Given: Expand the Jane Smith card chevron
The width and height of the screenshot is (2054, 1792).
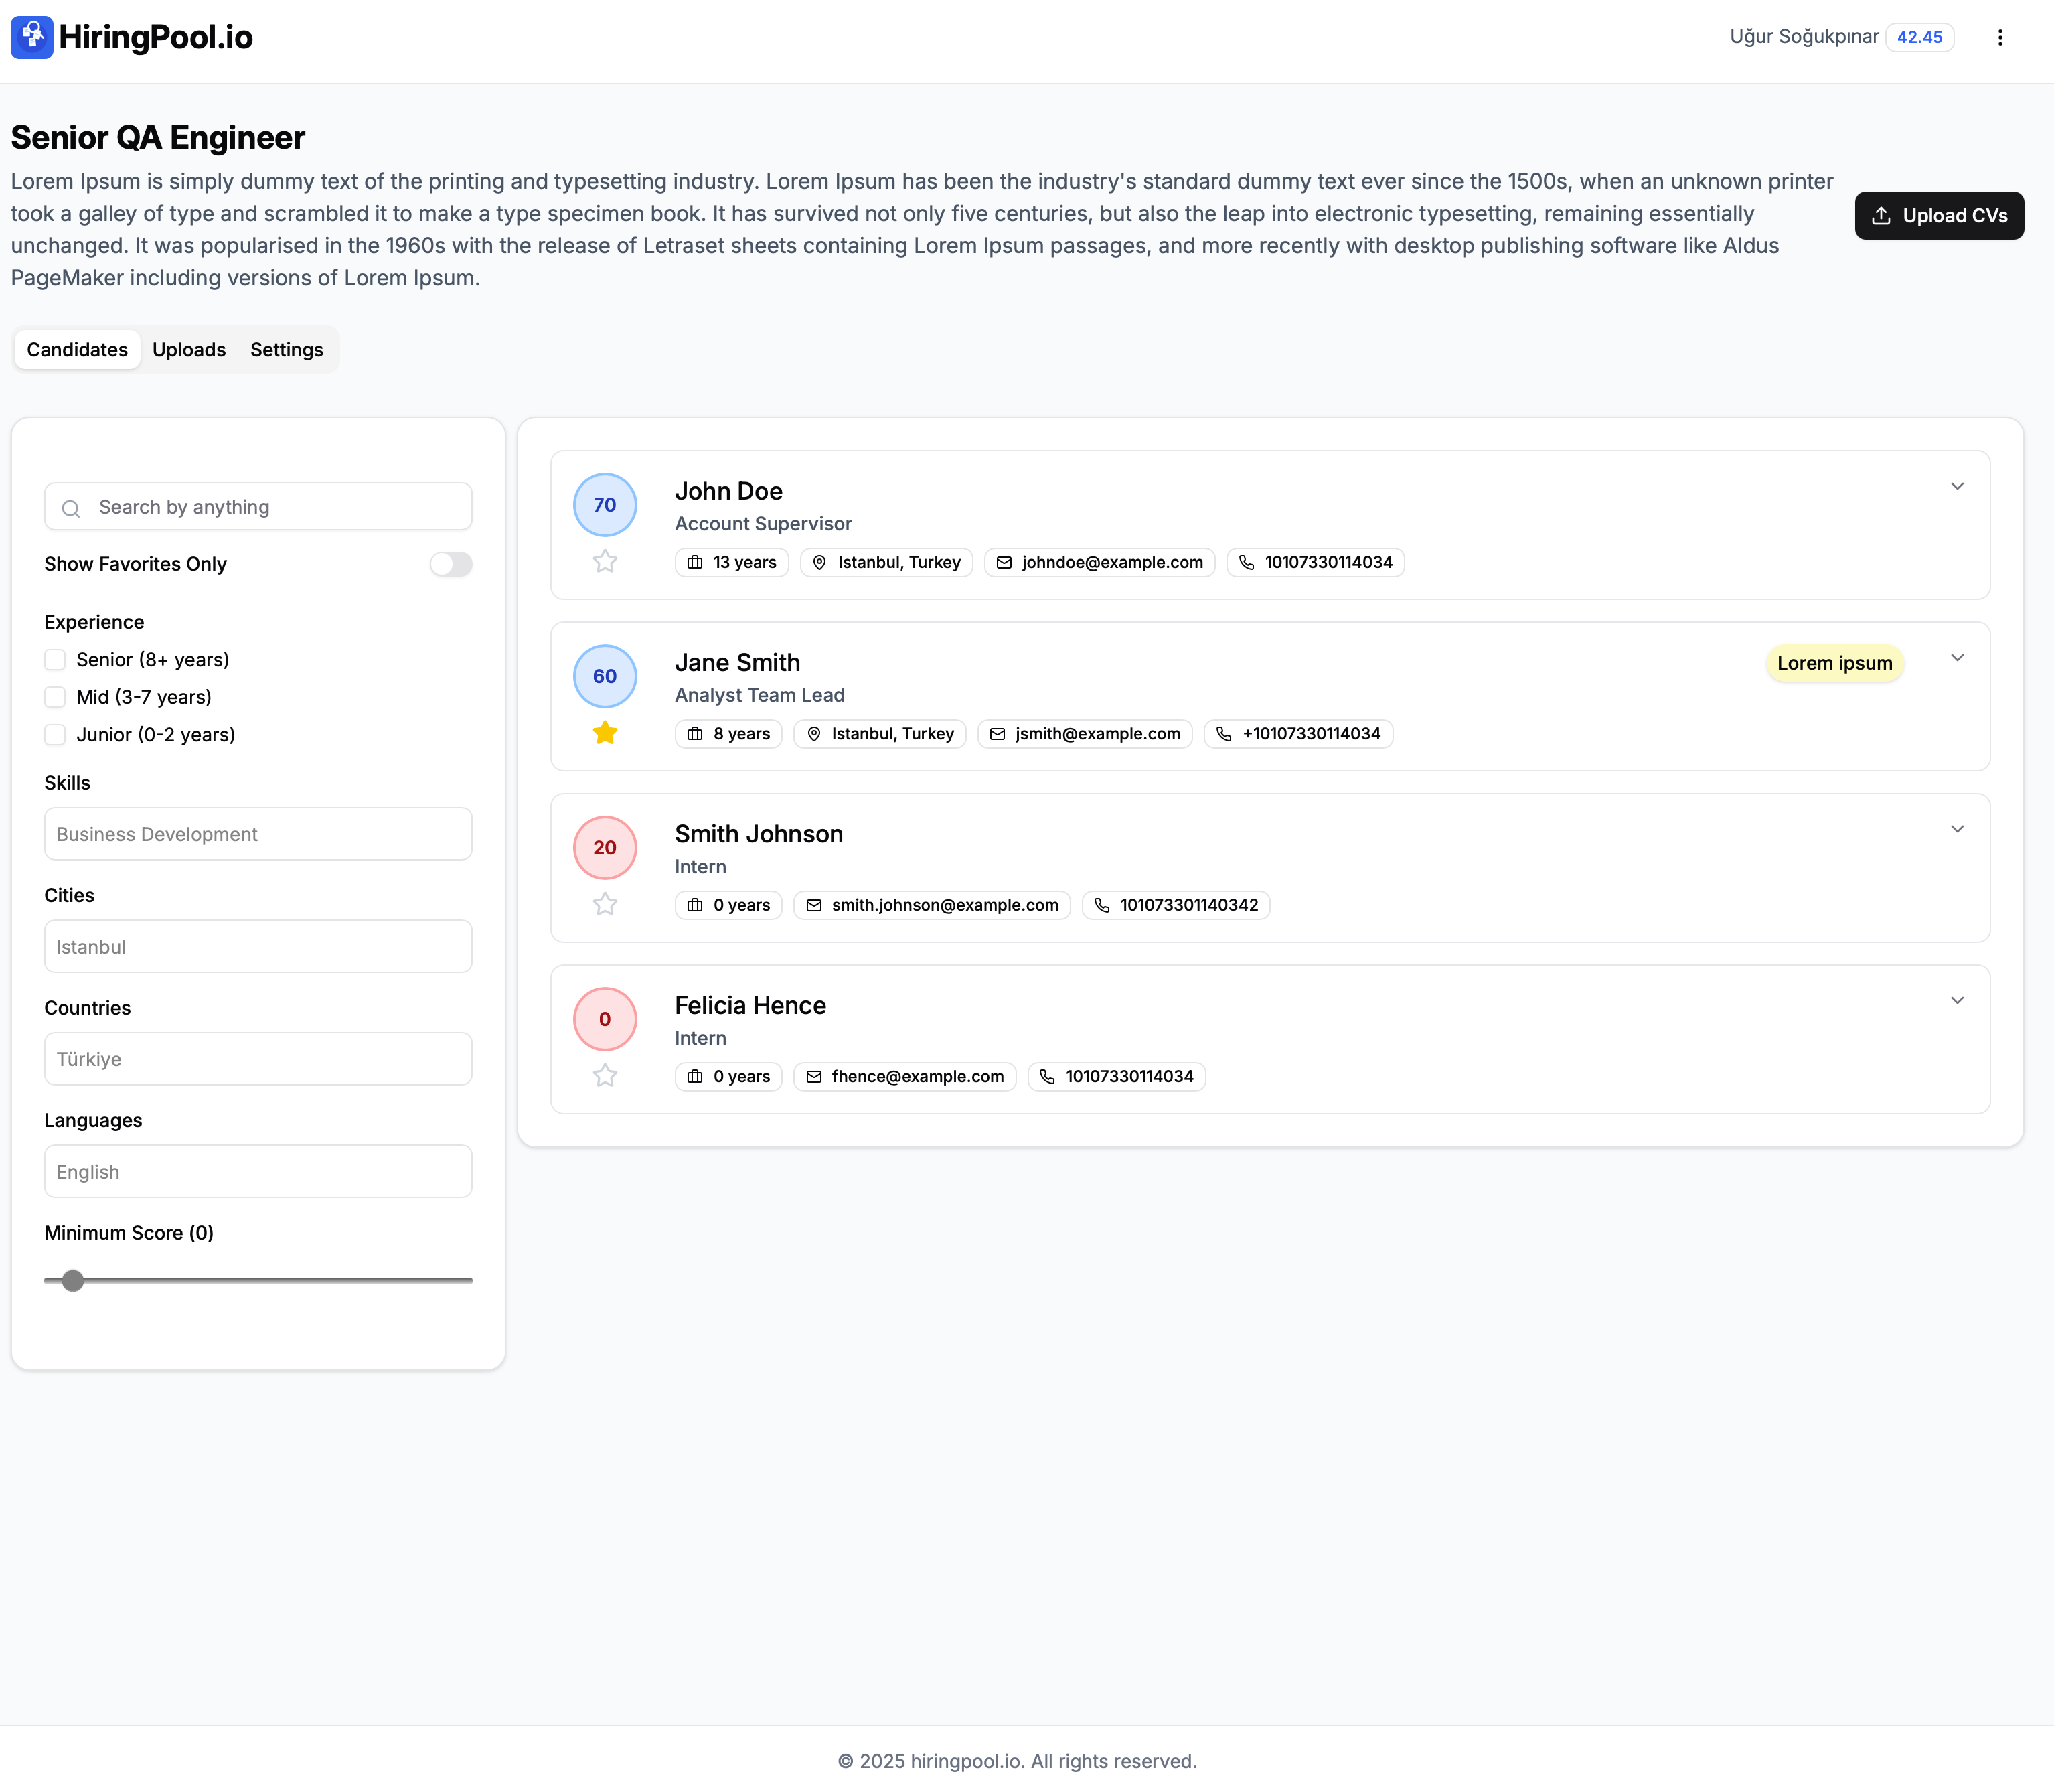Looking at the screenshot, I should [1957, 658].
